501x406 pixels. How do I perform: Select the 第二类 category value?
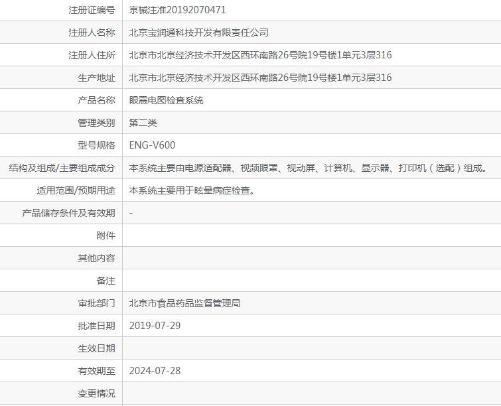[x=143, y=123]
